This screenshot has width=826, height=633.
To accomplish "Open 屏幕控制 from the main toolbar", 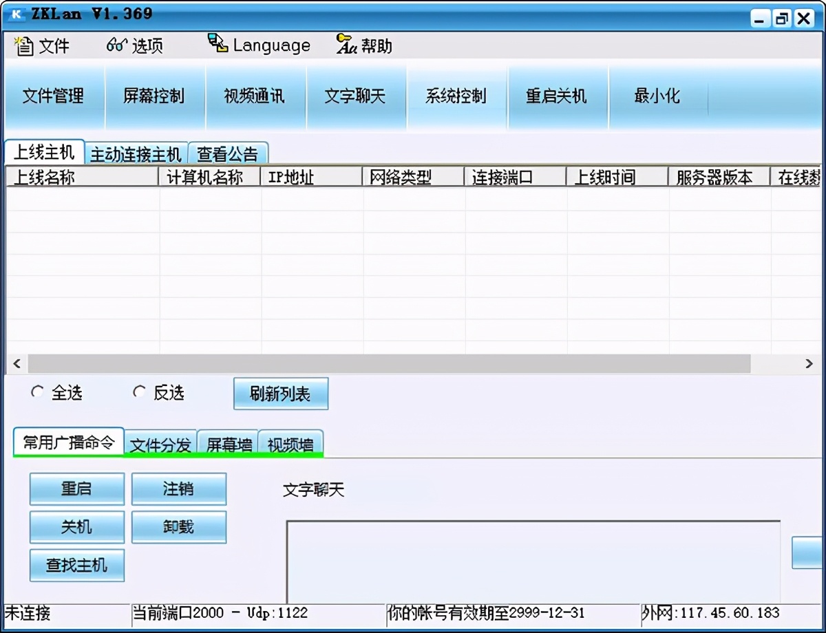I will [155, 96].
